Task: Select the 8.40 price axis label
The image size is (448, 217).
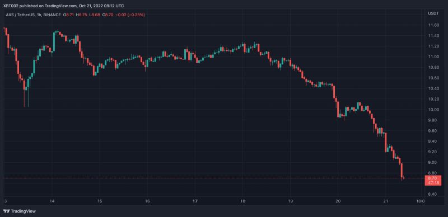Action: (433, 194)
